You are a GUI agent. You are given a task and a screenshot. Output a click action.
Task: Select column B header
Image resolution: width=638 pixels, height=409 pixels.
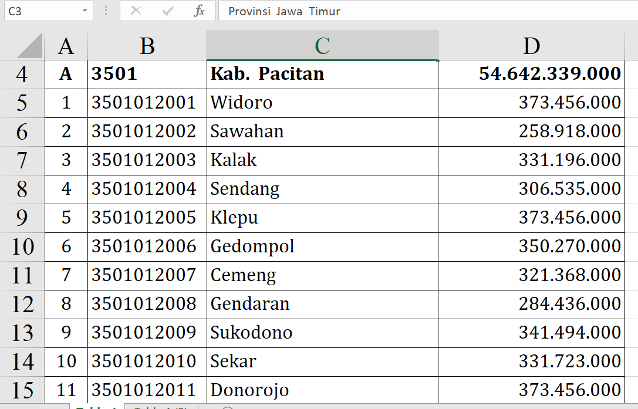pyautogui.click(x=147, y=45)
